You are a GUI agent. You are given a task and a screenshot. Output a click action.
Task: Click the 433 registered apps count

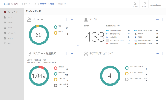point(94,37)
